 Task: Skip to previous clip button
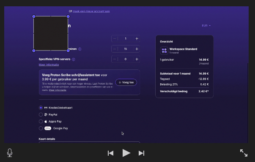[111, 153]
